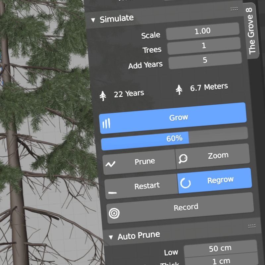Click the 6.7 Meters height readout
Screen dimensions: 265x265
(x=209, y=87)
